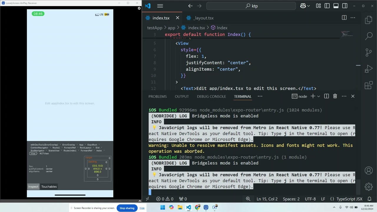The width and height of the screenshot is (377, 212).
Task: Toggle the secondary side bar
Action: click(x=345, y=6)
